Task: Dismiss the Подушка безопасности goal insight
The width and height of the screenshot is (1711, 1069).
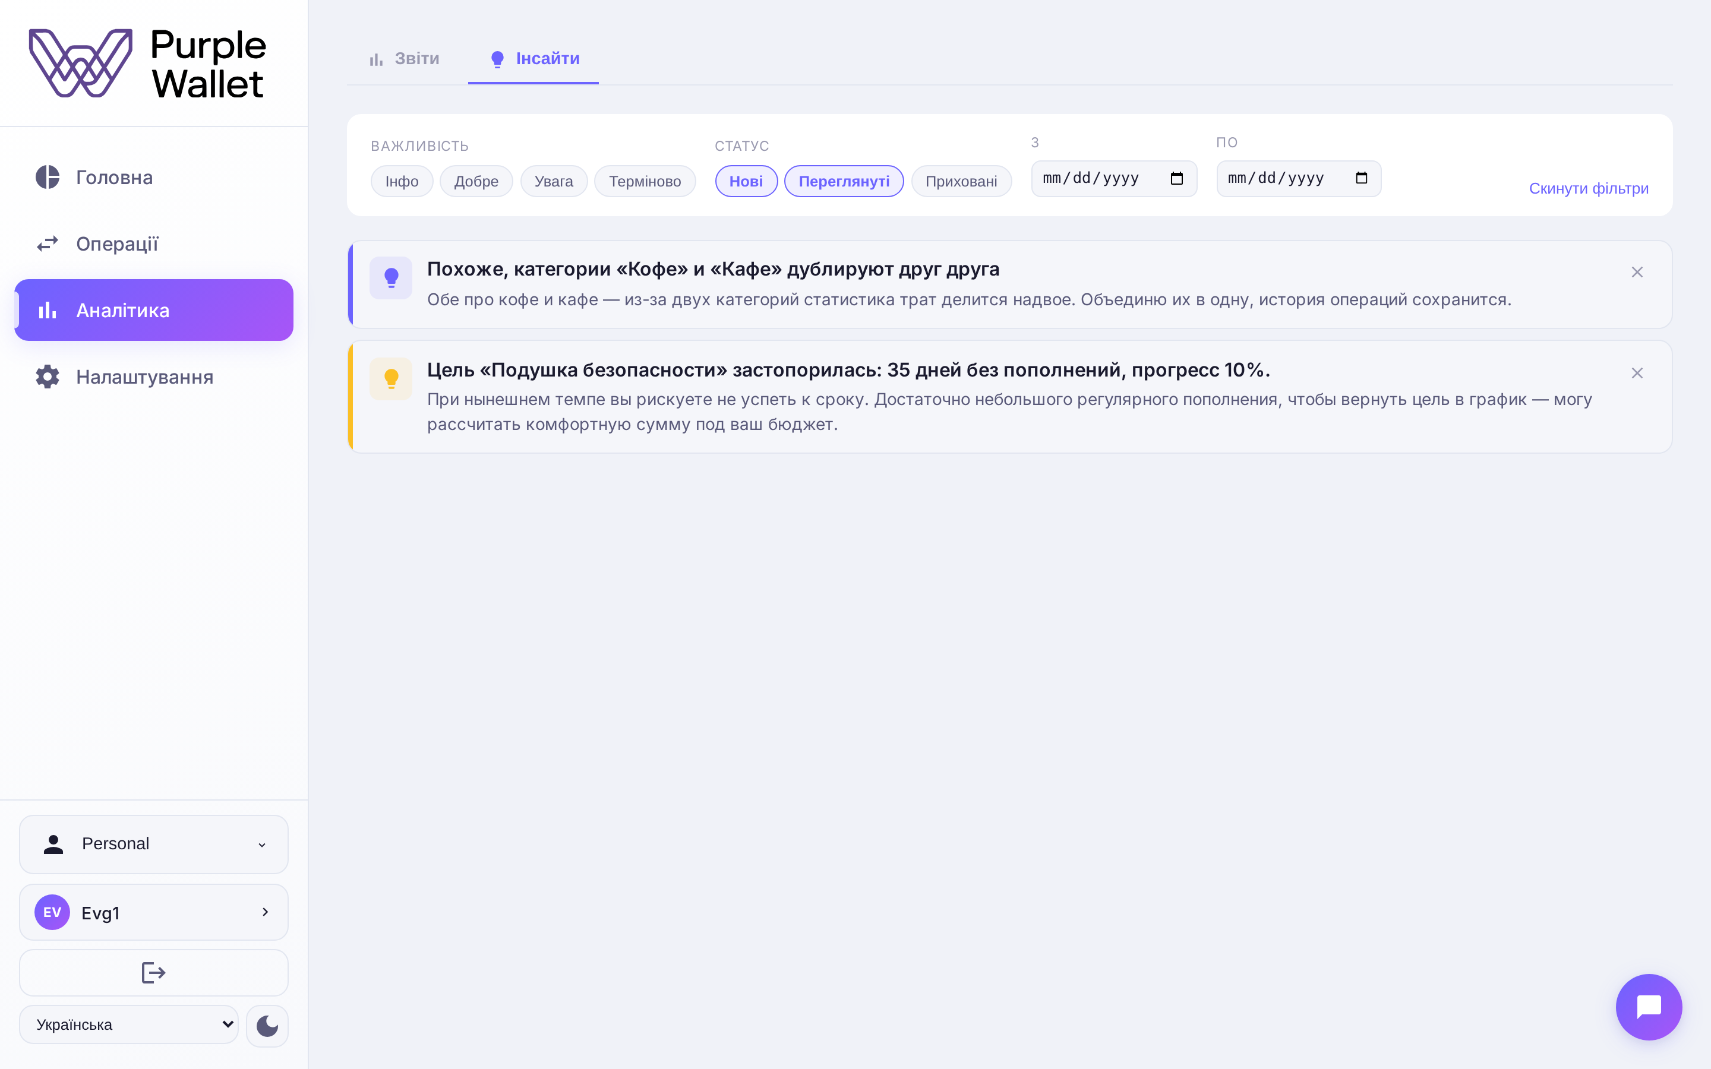Action: click(x=1637, y=374)
